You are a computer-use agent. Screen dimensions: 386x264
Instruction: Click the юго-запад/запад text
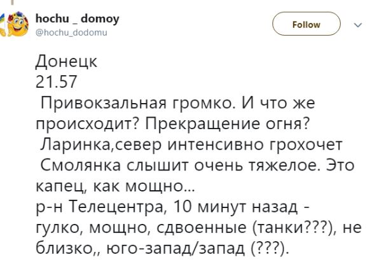(x=176, y=248)
